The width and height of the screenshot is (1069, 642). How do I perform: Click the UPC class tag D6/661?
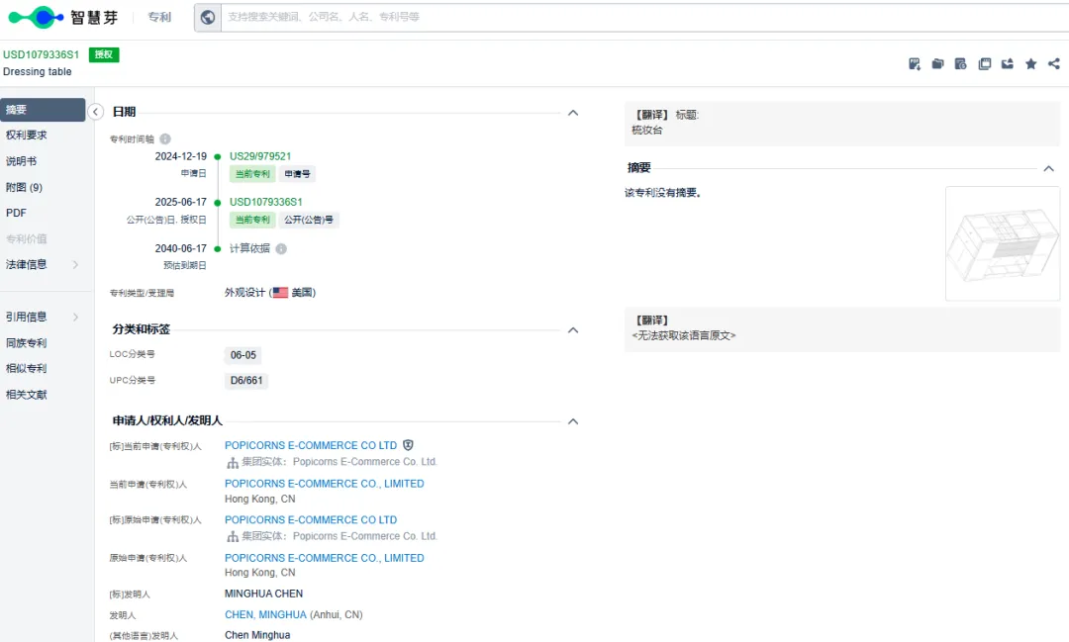[x=246, y=380]
